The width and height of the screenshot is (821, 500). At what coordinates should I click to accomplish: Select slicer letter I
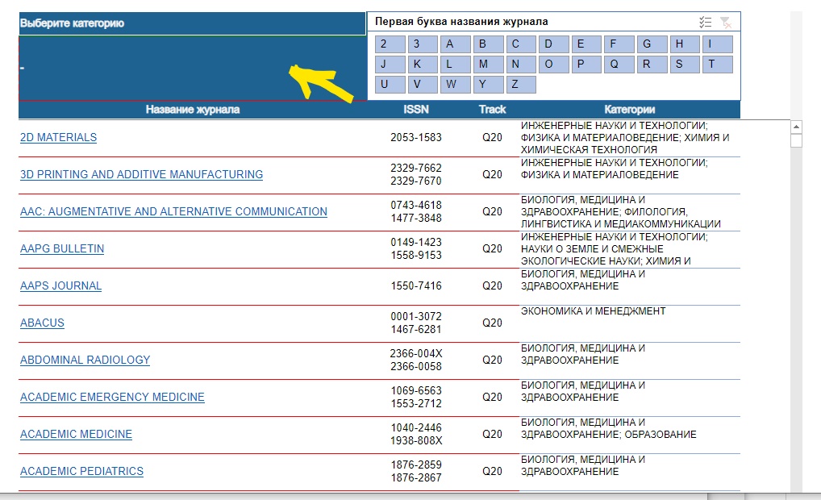coord(717,44)
